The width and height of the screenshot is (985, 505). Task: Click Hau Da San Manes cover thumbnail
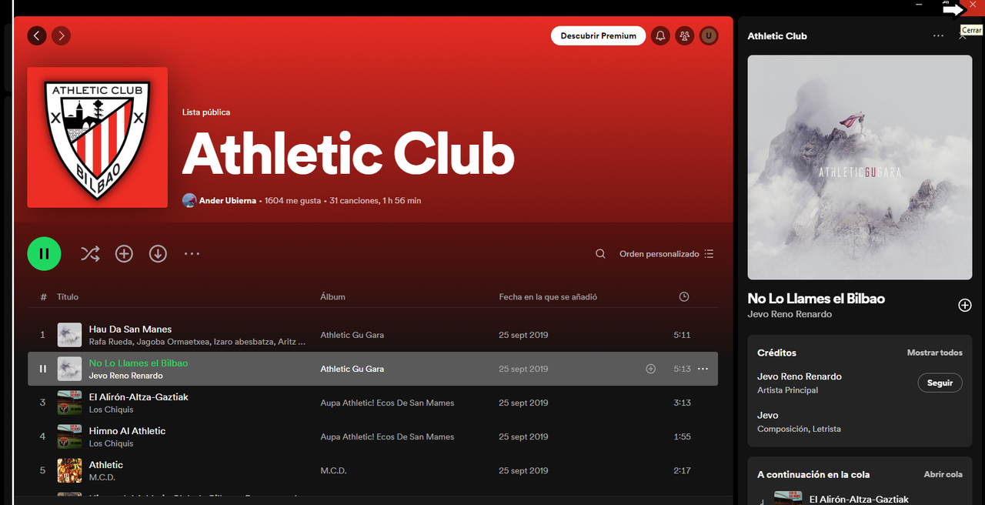point(69,335)
